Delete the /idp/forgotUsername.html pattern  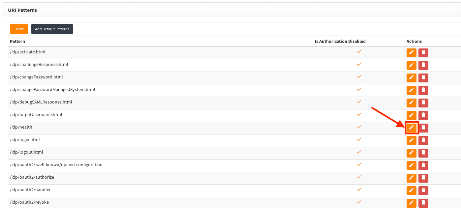(423, 115)
